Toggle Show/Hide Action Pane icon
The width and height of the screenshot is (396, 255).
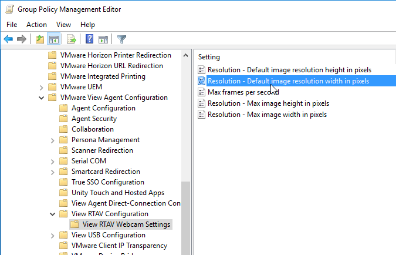tap(103, 39)
